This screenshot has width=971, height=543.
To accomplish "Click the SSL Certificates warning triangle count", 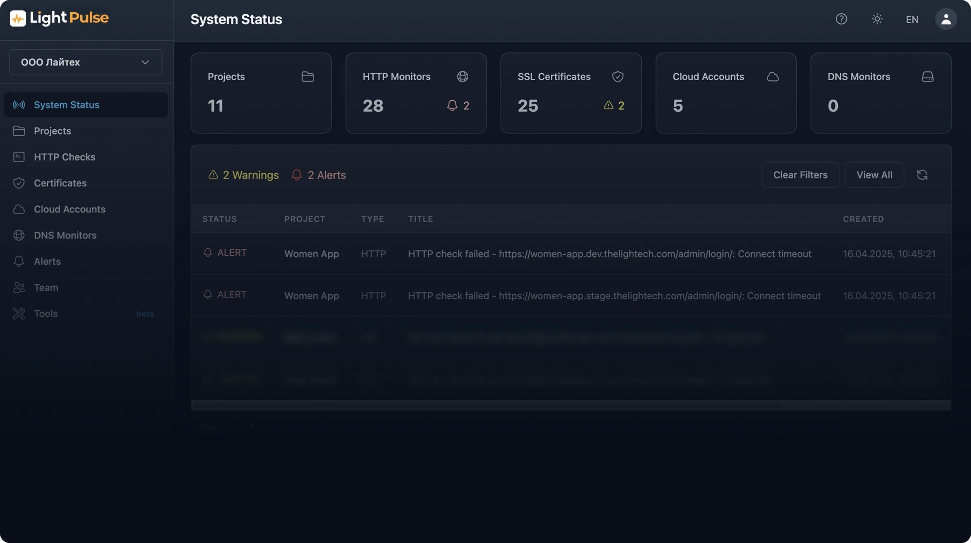I will 614,106.
